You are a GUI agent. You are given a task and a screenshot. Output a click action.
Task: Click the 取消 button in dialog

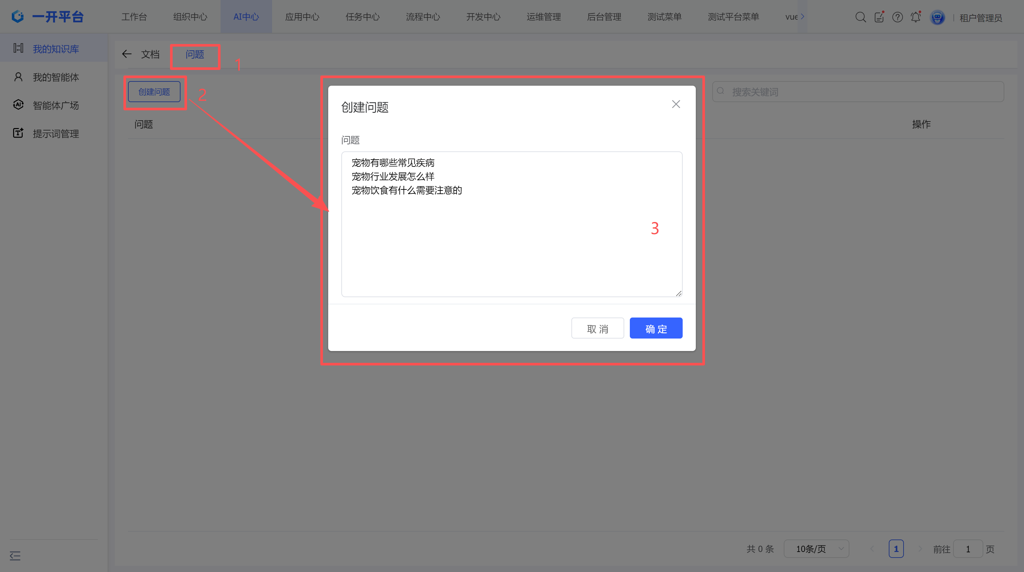tap(597, 329)
